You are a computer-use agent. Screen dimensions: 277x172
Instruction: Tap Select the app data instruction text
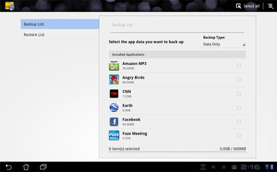pyautogui.click(x=146, y=42)
